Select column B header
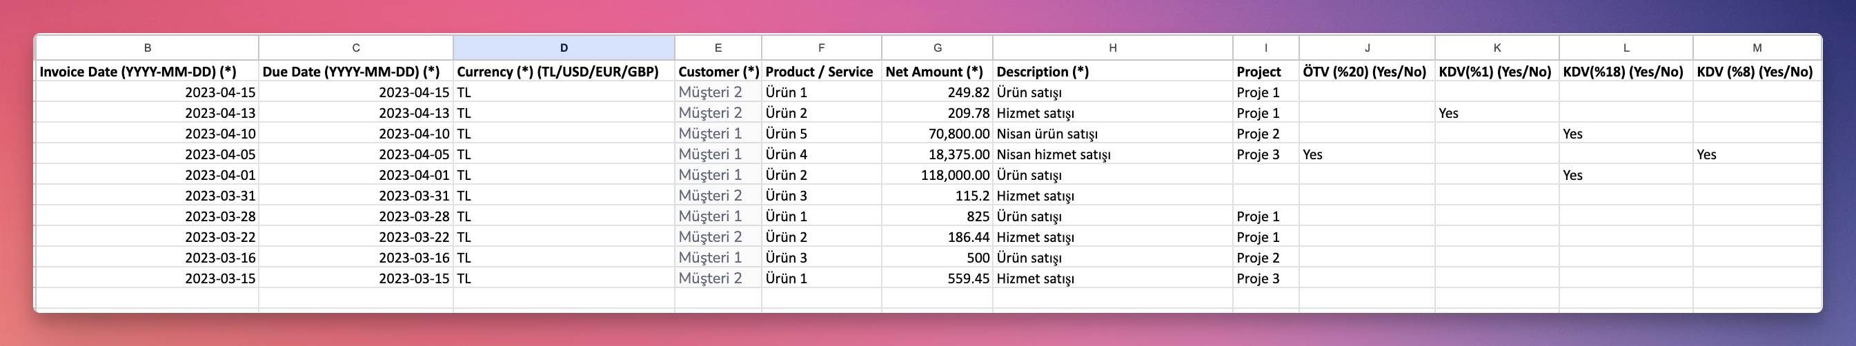The width and height of the screenshot is (1856, 346). click(147, 48)
